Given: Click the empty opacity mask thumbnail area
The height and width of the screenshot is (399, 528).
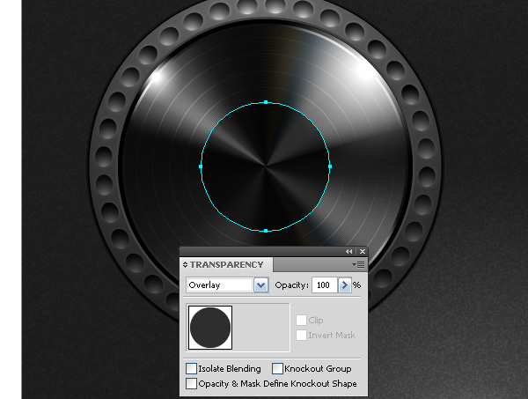Looking at the screenshot, I should [261, 328].
